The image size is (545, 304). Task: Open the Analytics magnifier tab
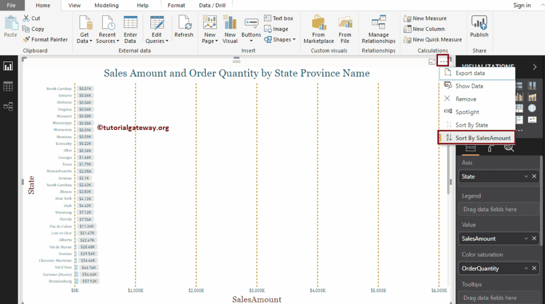[x=509, y=148]
